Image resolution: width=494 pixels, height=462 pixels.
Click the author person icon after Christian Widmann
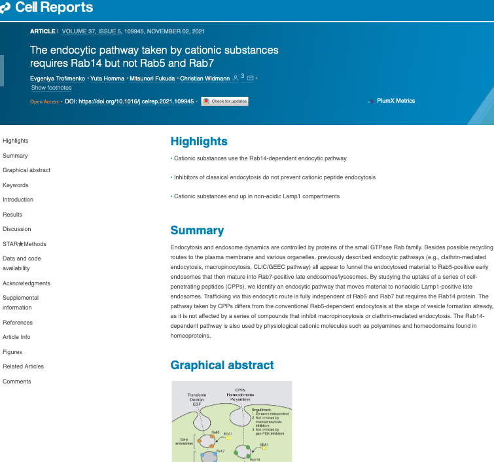236,78
